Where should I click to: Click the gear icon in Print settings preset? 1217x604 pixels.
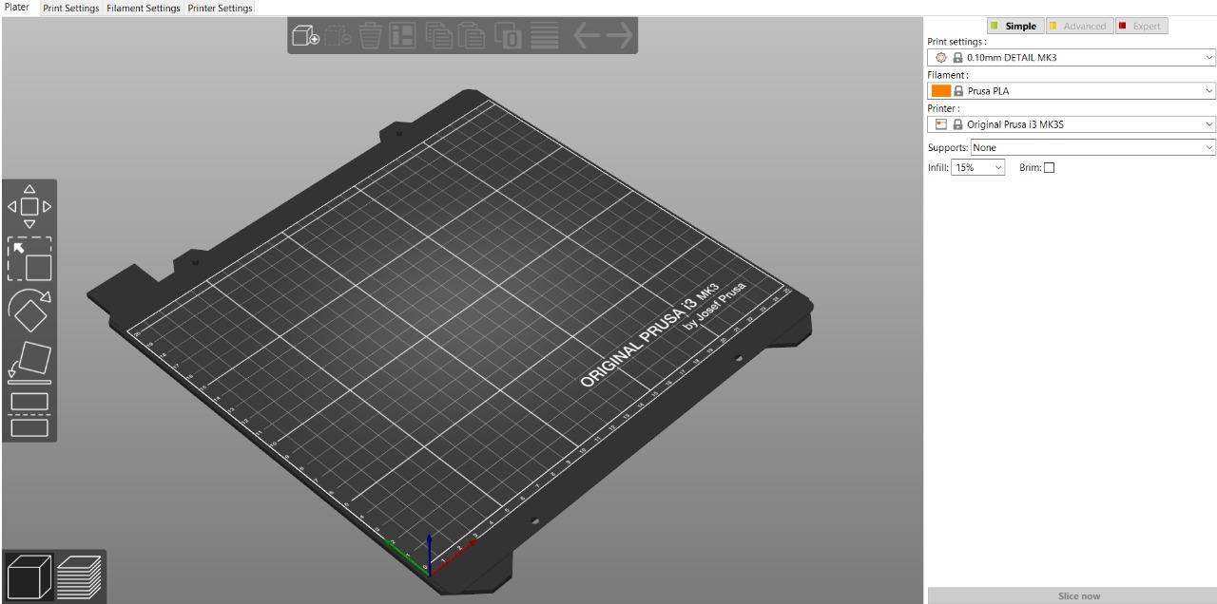(941, 58)
